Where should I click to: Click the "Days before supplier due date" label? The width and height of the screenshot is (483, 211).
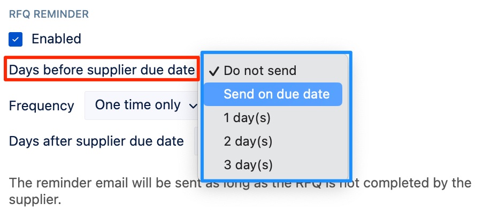tap(102, 70)
